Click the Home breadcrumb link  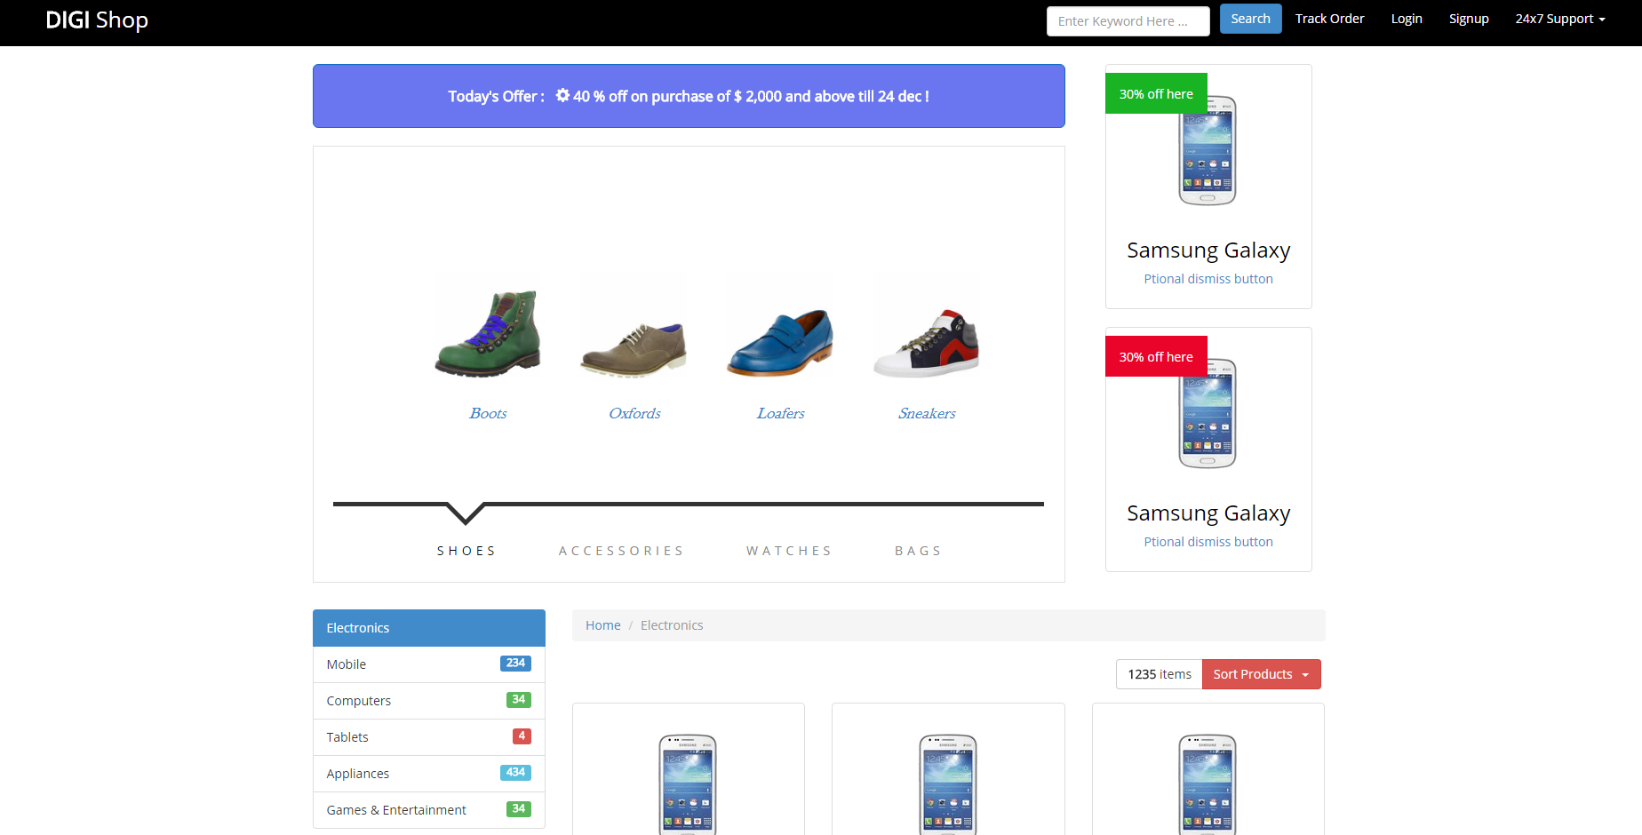tap(602, 625)
